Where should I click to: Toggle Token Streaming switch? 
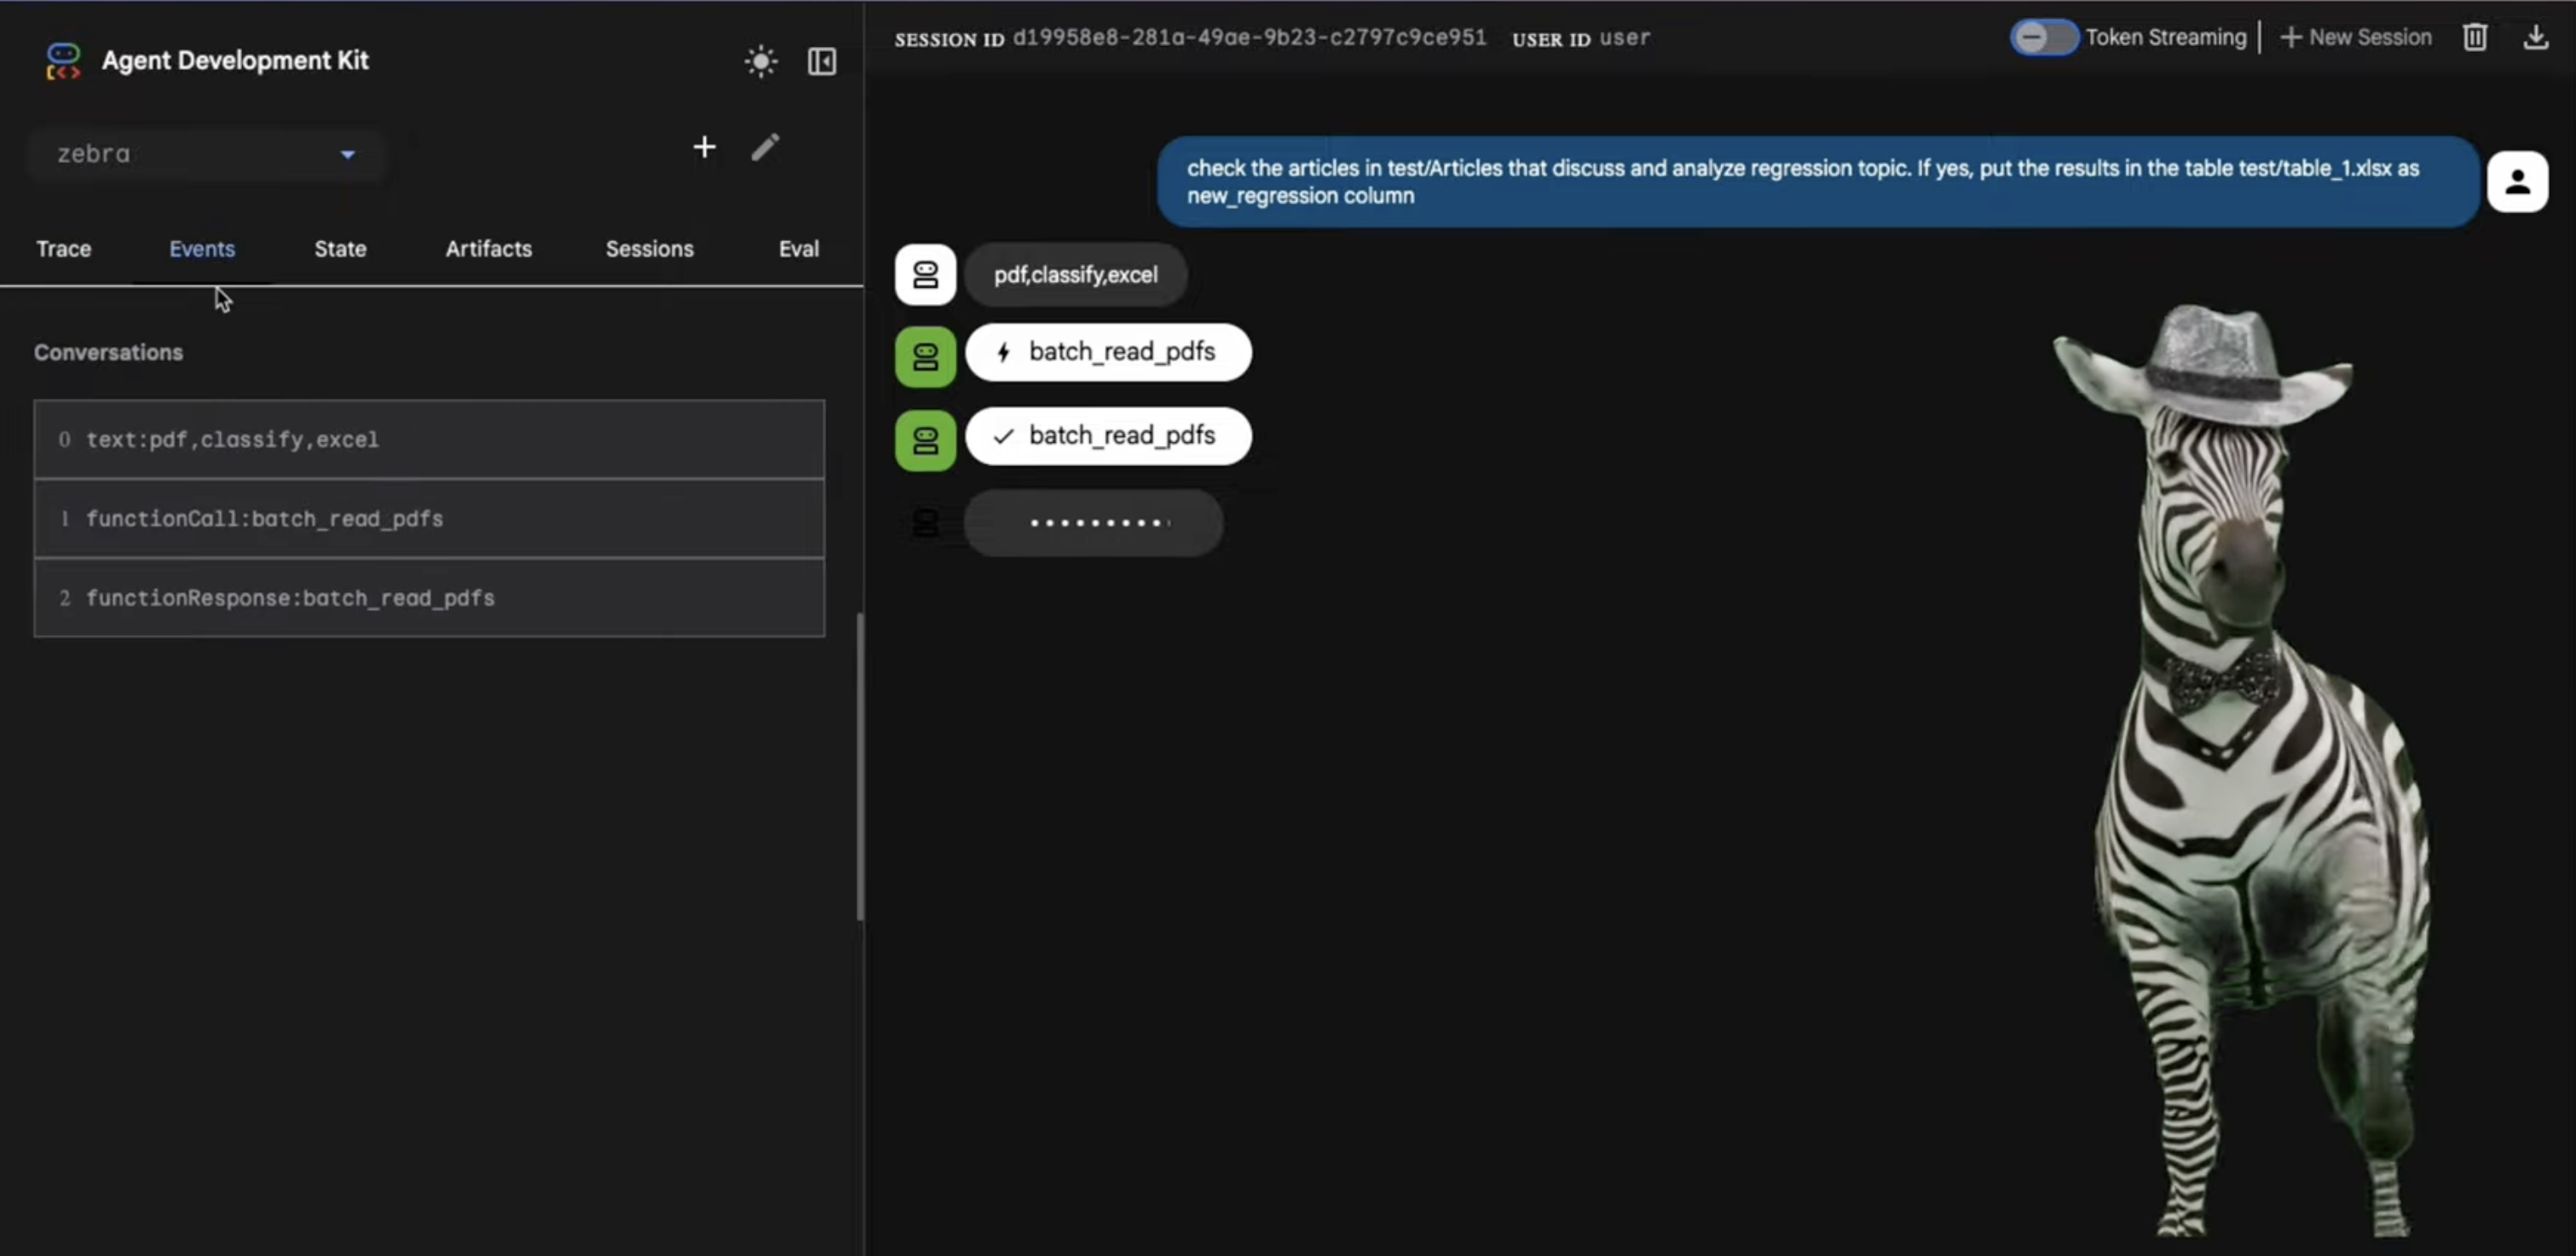pos(2043,38)
